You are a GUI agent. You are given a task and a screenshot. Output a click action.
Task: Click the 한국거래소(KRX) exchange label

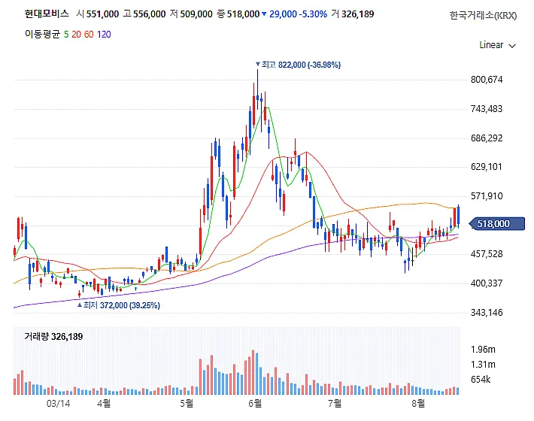[483, 16]
